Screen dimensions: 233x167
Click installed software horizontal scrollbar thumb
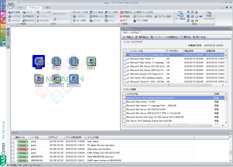tap(169, 85)
